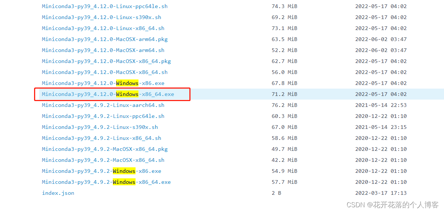Download Miniconda3-py39_4.9.2-Windows-x86.exe
This screenshot has height=212, width=444.
pos(101,171)
